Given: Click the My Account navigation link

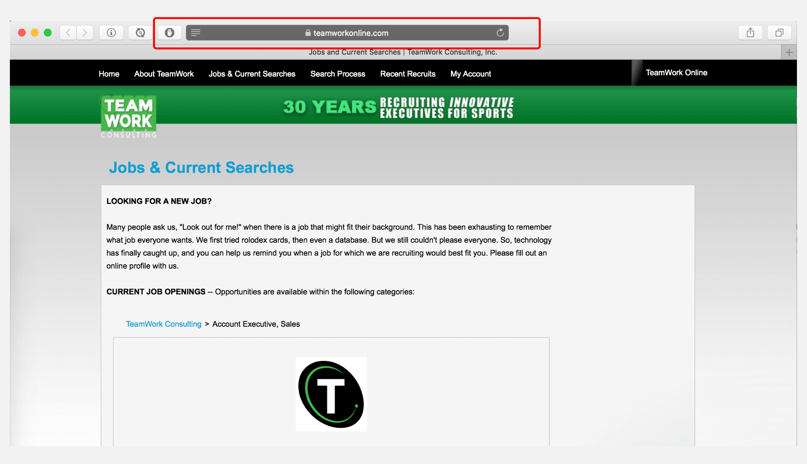Looking at the screenshot, I should (x=471, y=73).
